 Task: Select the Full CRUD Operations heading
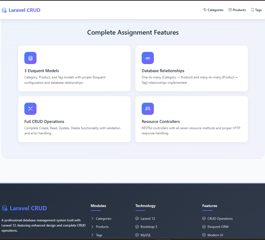(44, 122)
